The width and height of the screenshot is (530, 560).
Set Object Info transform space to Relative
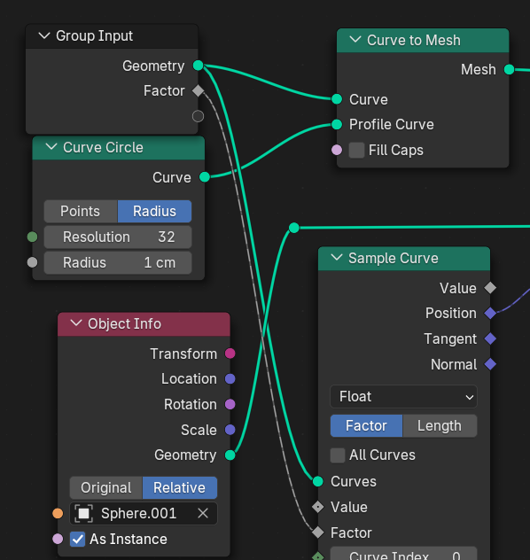tap(180, 487)
